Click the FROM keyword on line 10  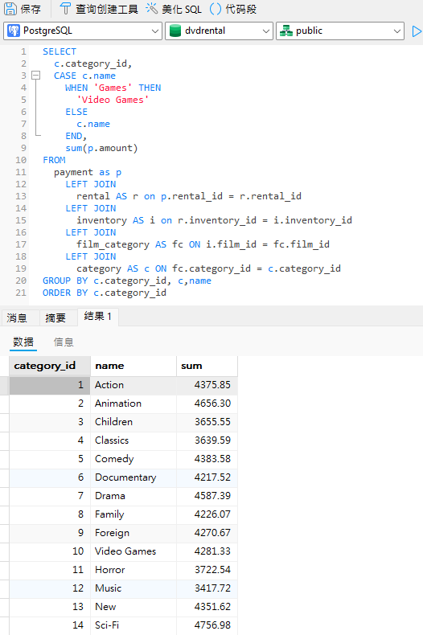tap(54, 161)
